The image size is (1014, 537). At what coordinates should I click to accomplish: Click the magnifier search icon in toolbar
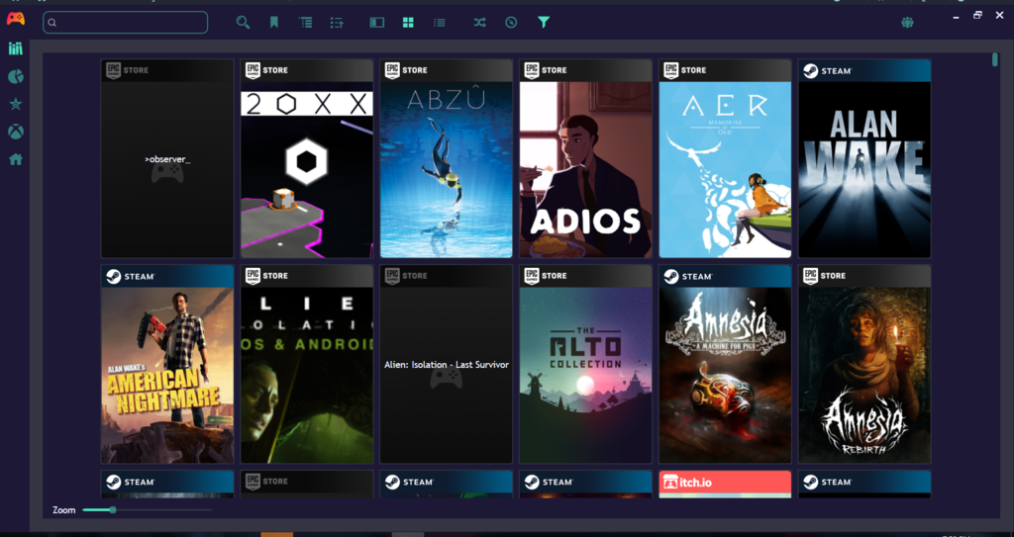243,23
